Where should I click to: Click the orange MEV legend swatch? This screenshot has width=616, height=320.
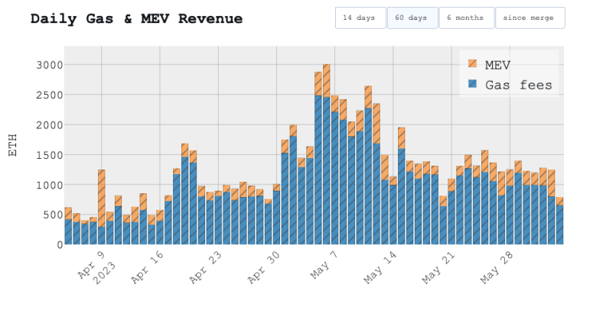pos(472,64)
